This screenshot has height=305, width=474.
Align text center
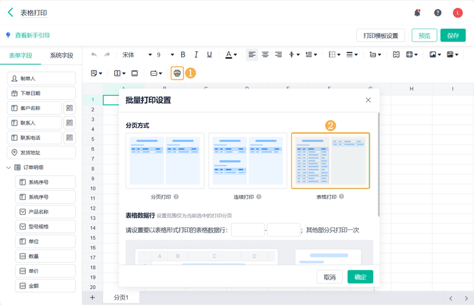tap(265, 54)
